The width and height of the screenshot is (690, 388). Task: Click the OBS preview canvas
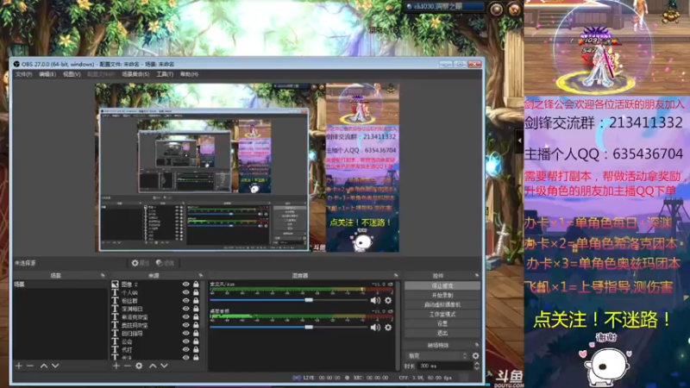248,167
